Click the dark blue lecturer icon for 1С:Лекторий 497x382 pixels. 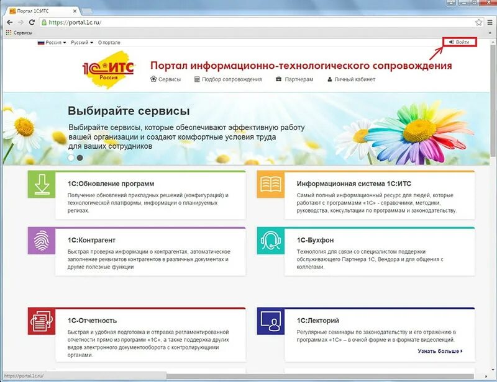(271, 321)
